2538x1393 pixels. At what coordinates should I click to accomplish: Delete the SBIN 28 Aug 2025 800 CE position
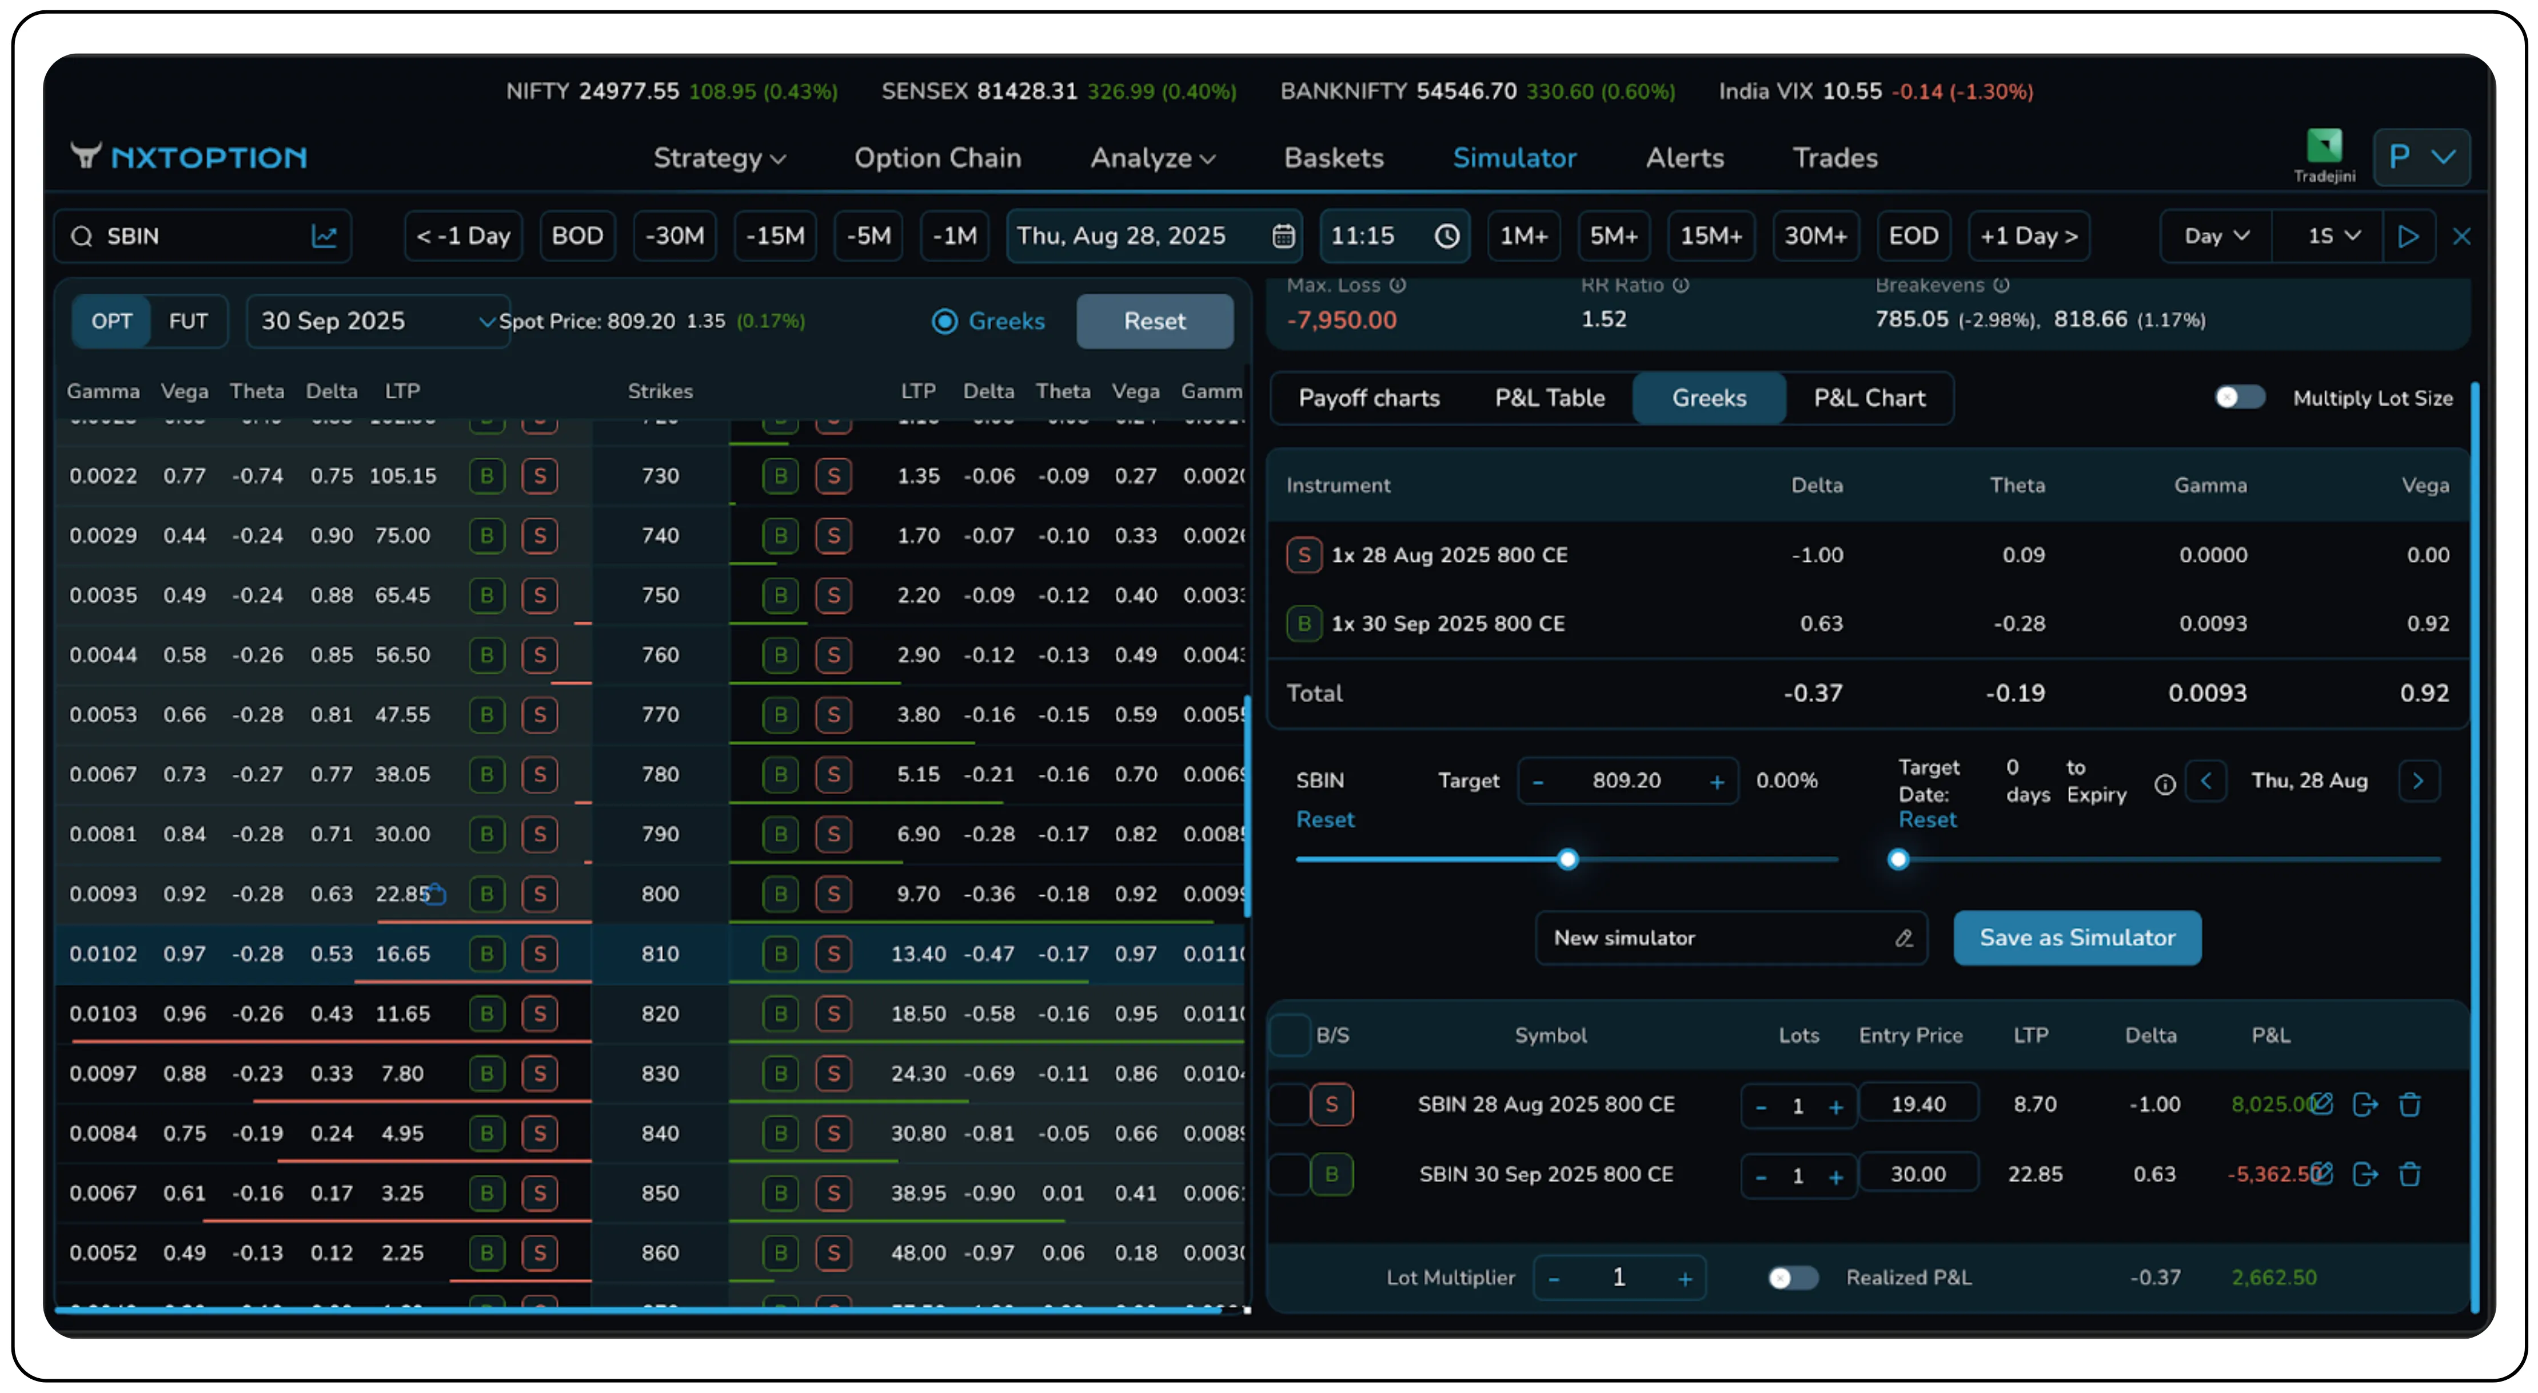point(2411,1104)
